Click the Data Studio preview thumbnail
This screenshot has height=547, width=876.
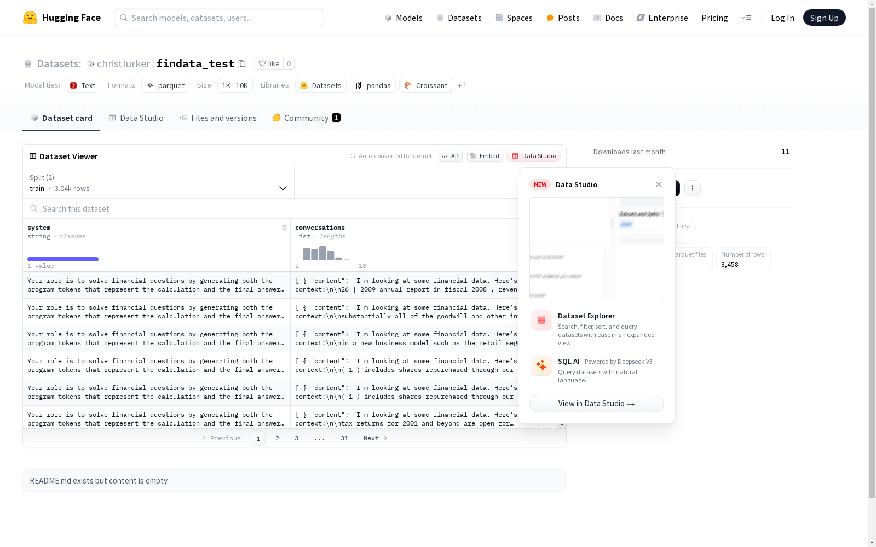(597, 248)
